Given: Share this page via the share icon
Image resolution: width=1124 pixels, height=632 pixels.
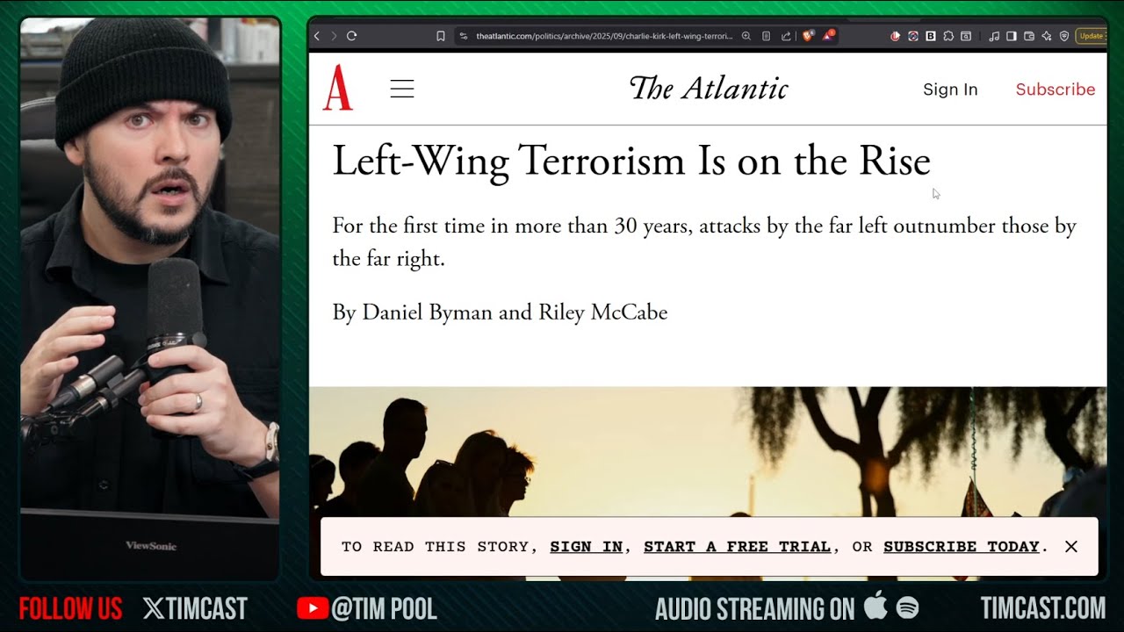Looking at the screenshot, I should (x=786, y=36).
